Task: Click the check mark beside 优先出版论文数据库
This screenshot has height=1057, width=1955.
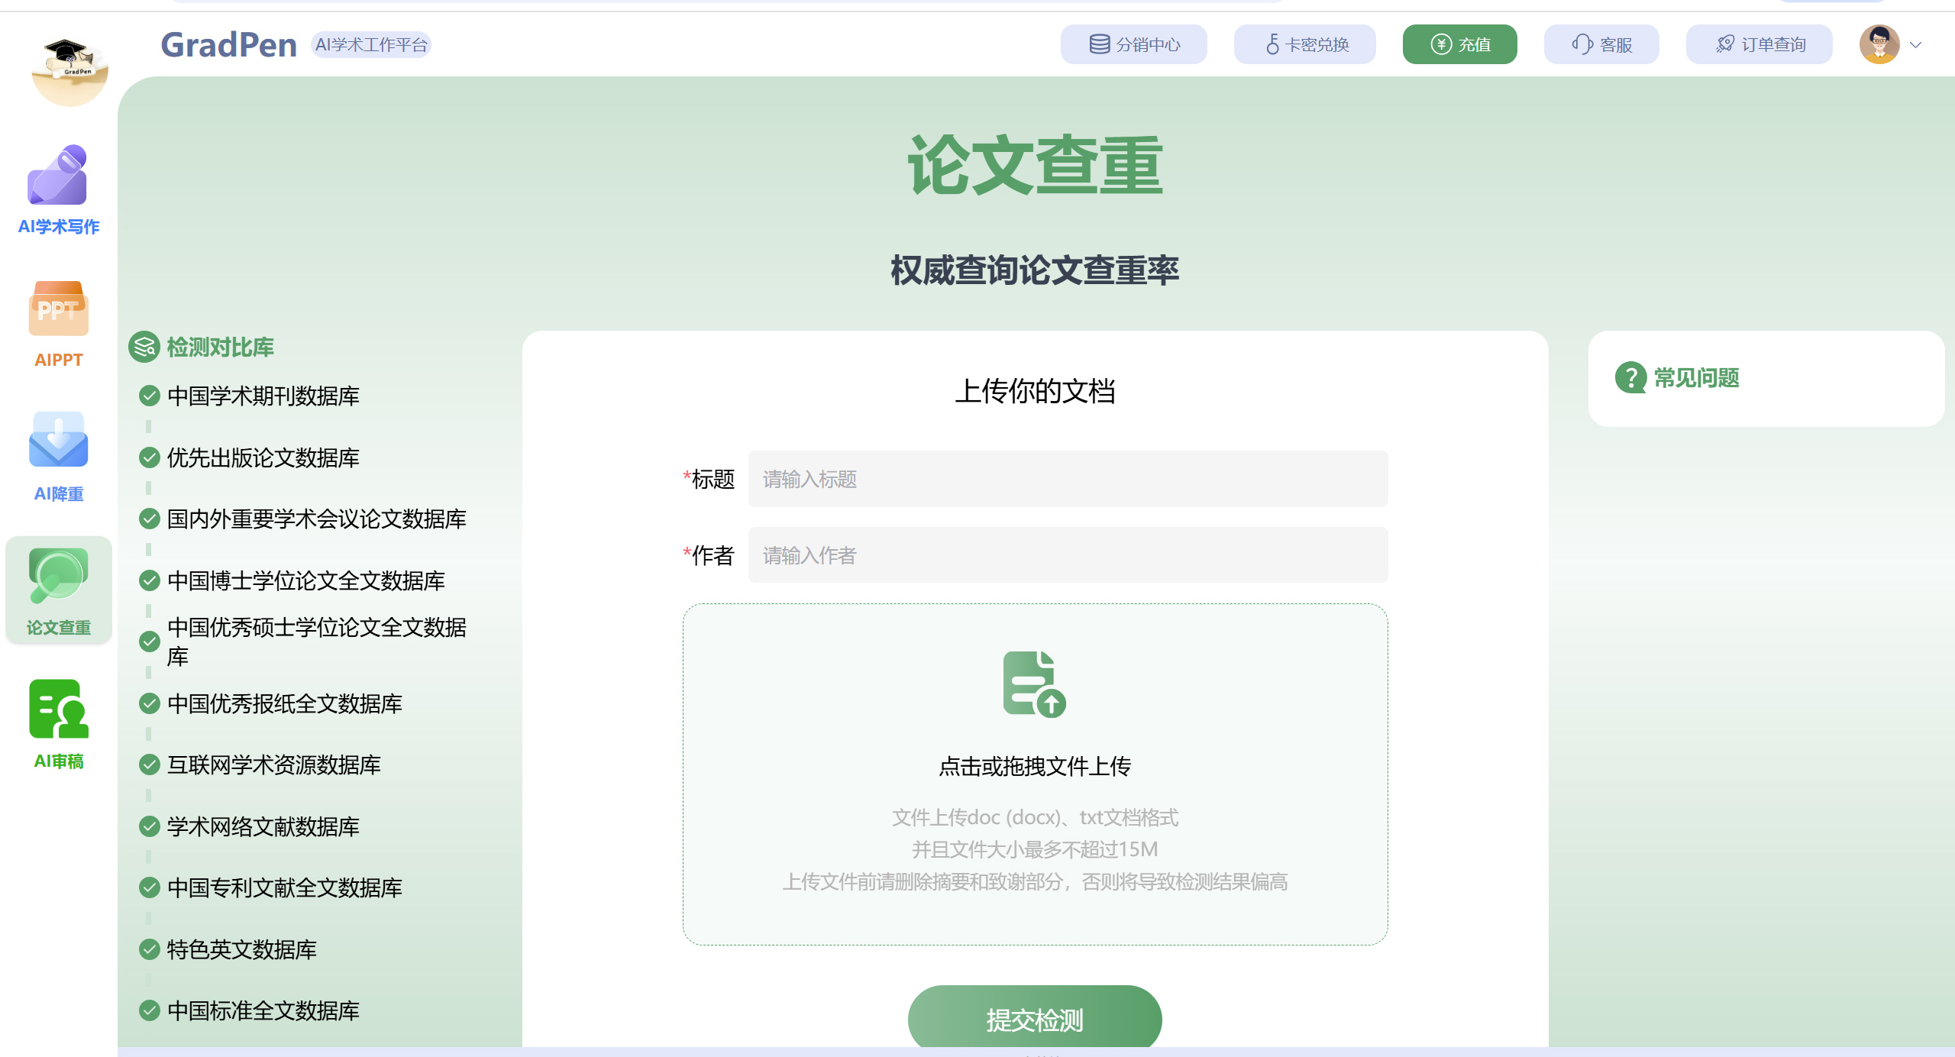Action: coord(149,457)
